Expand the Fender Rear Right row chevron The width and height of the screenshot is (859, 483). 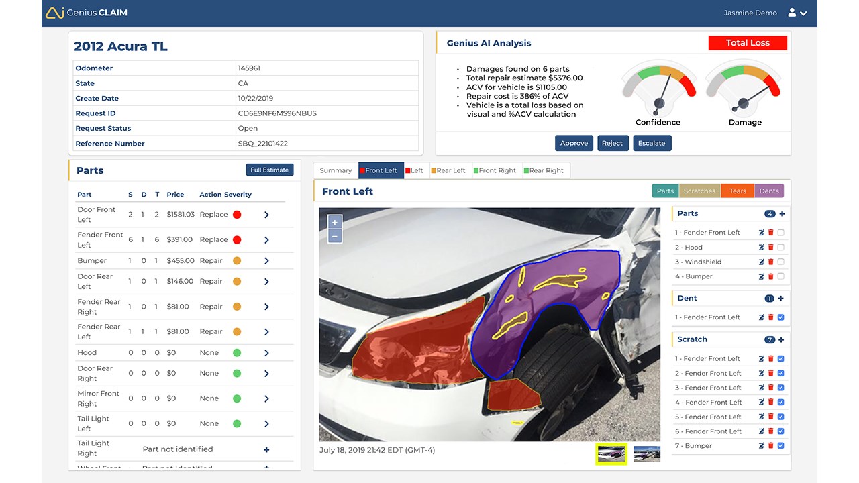point(266,307)
